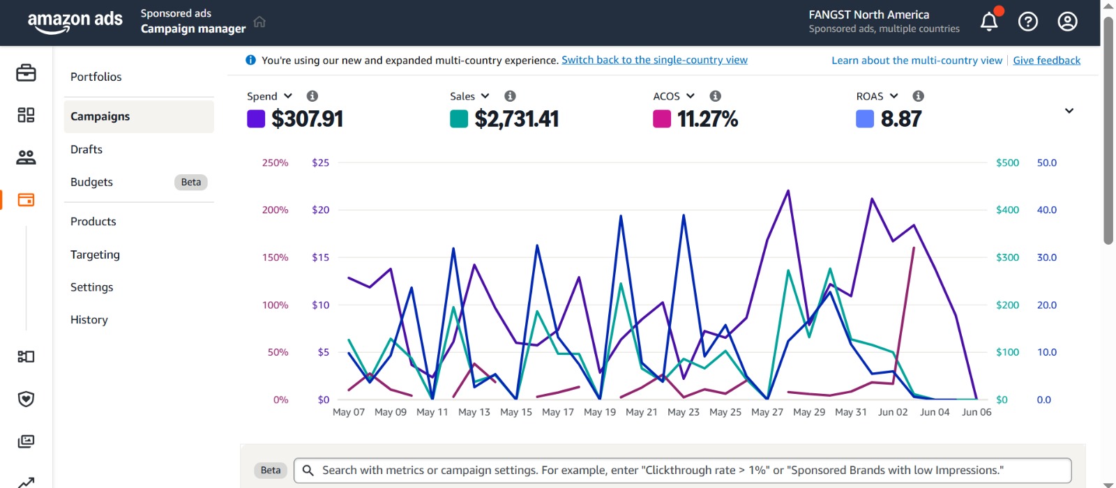Click the info icon next to Spend

tap(312, 96)
